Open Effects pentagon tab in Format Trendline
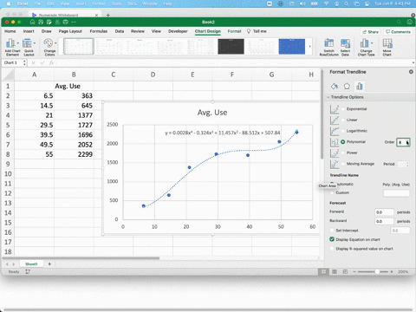 click(347, 86)
